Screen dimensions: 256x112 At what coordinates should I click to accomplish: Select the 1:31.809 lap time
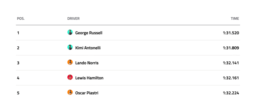coord(231,48)
